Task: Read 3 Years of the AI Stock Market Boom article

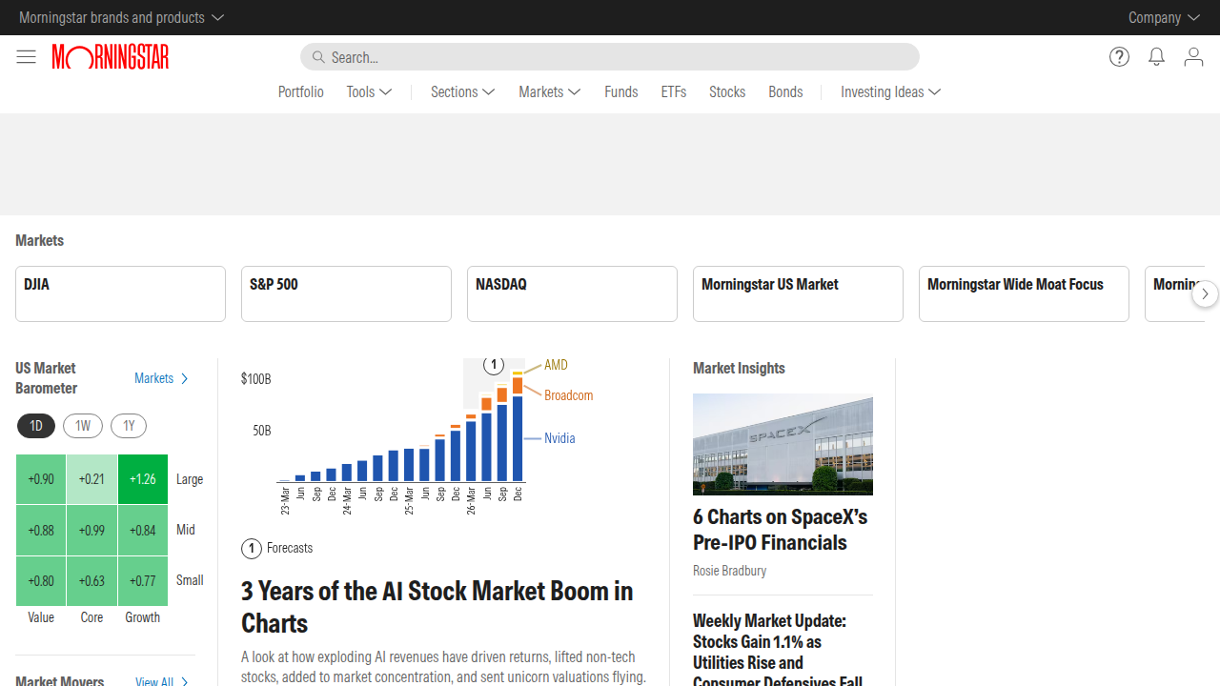Action: (x=437, y=607)
